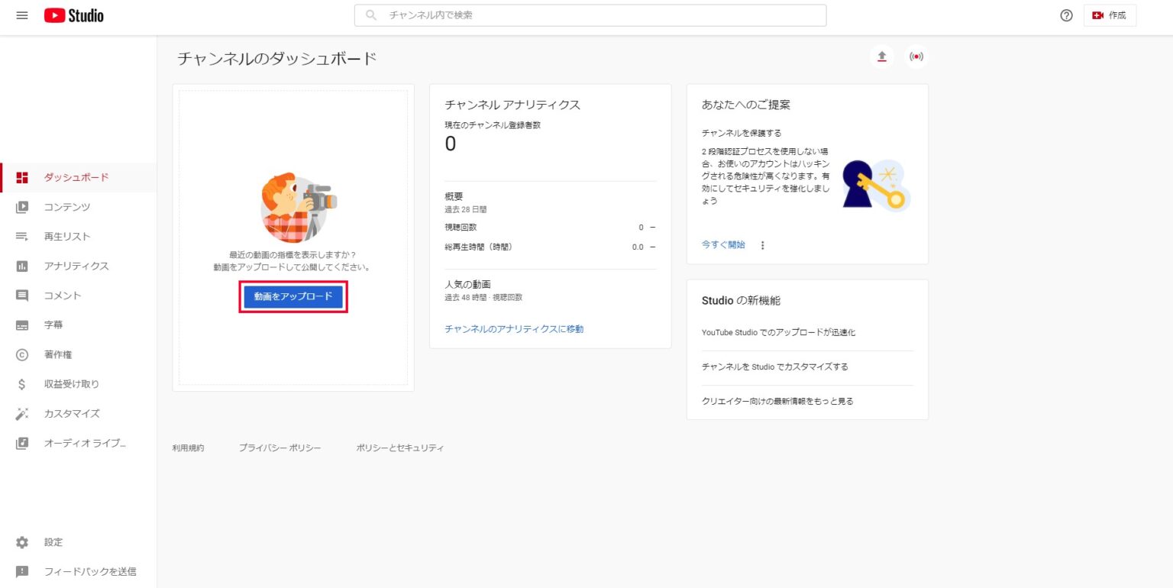The image size is (1173, 588).
Task: Open コンテンツ in the sidebar
Action: pos(67,207)
